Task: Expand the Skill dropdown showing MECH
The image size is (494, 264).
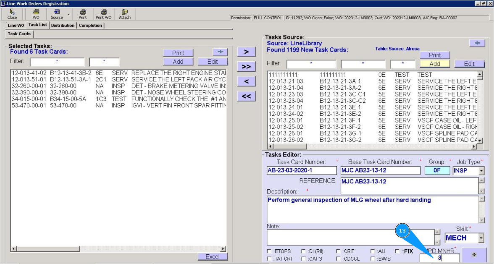Action: (481, 238)
